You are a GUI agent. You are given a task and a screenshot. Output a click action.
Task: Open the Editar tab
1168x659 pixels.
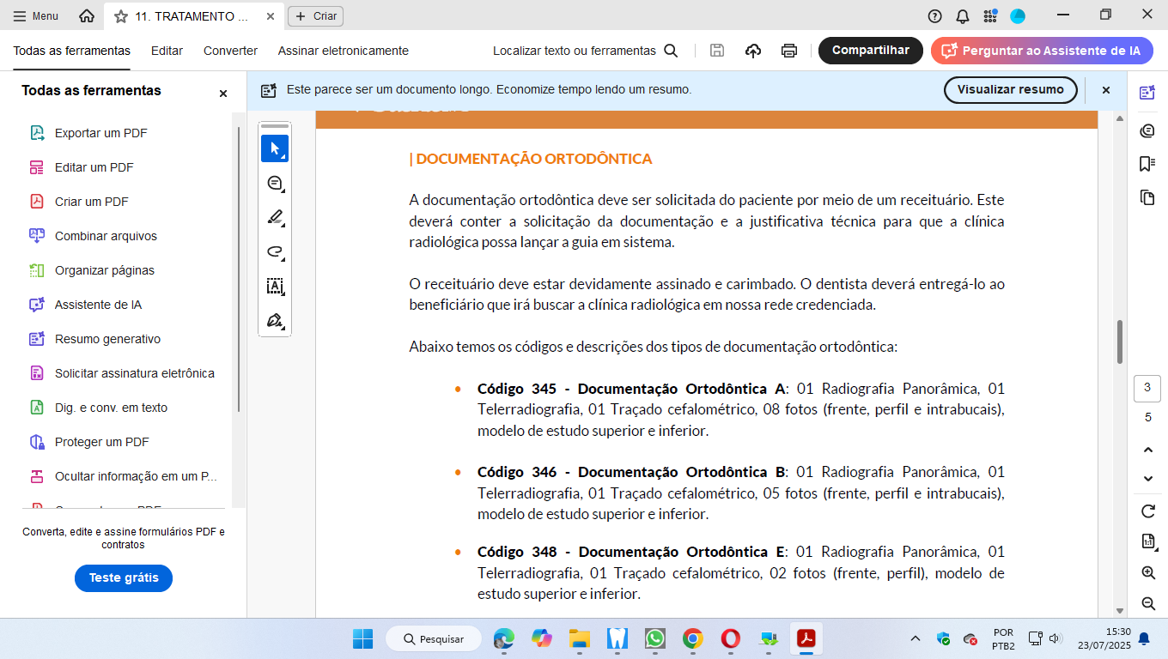click(x=167, y=51)
